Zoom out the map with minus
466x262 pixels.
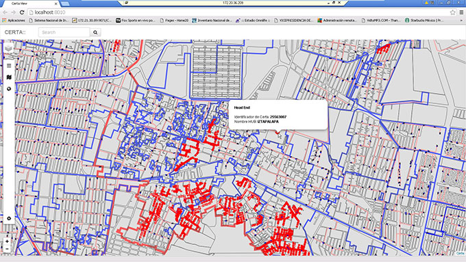pyautogui.click(x=7, y=249)
